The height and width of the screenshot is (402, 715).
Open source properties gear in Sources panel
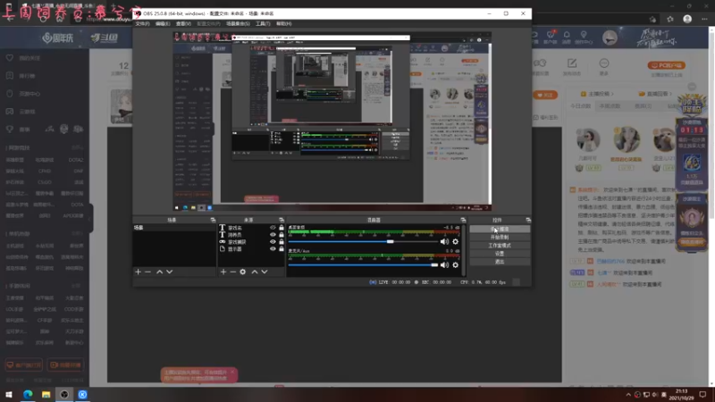[x=243, y=272]
